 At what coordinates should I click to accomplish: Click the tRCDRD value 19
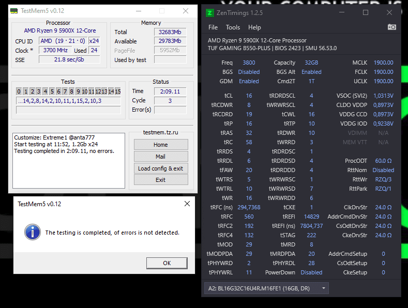(x=249, y=114)
